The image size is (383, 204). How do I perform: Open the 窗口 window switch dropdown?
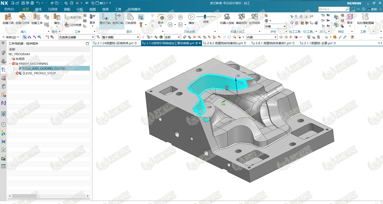(x=102, y=3)
